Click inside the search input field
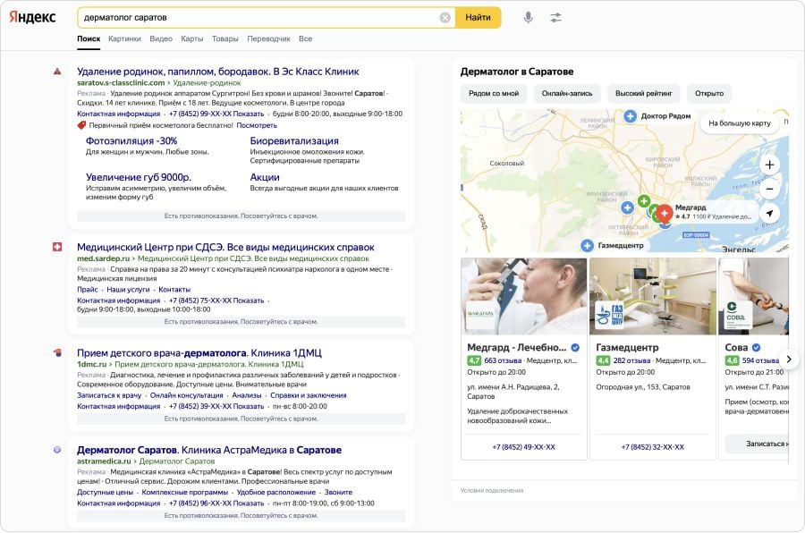The height and width of the screenshot is (533, 805). 250,16
